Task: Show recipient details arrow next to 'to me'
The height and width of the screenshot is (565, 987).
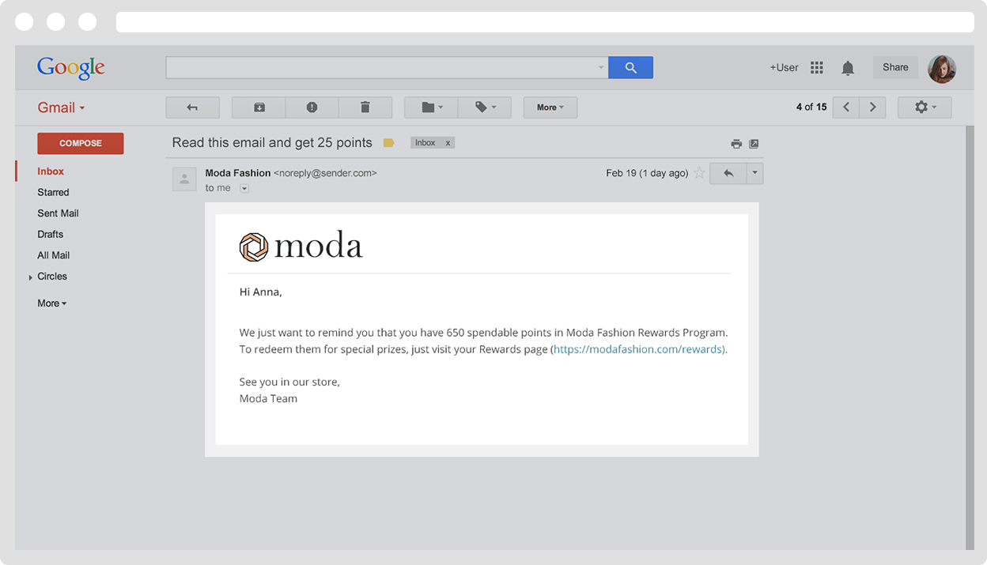Action: 244,188
